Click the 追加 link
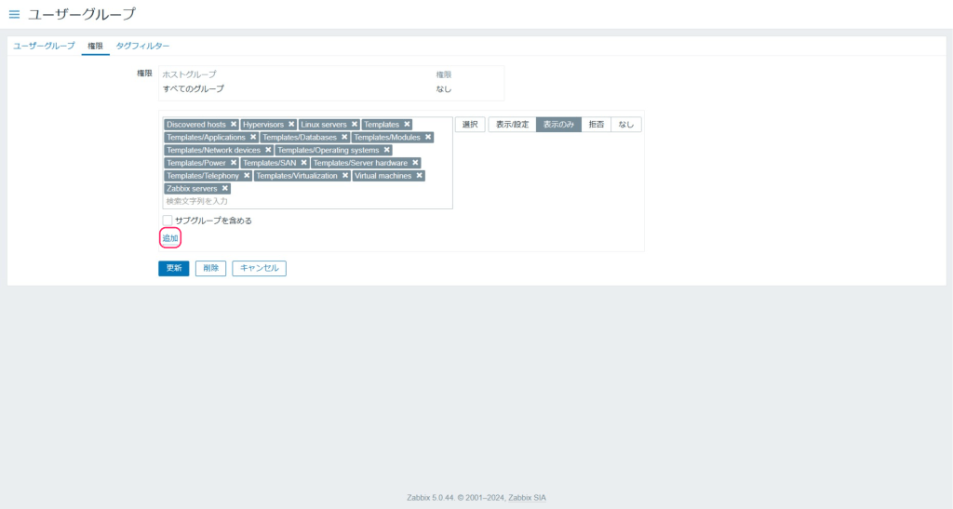Image resolution: width=953 pixels, height=509 pixels. pyautogui.click(x=170, y=238)
